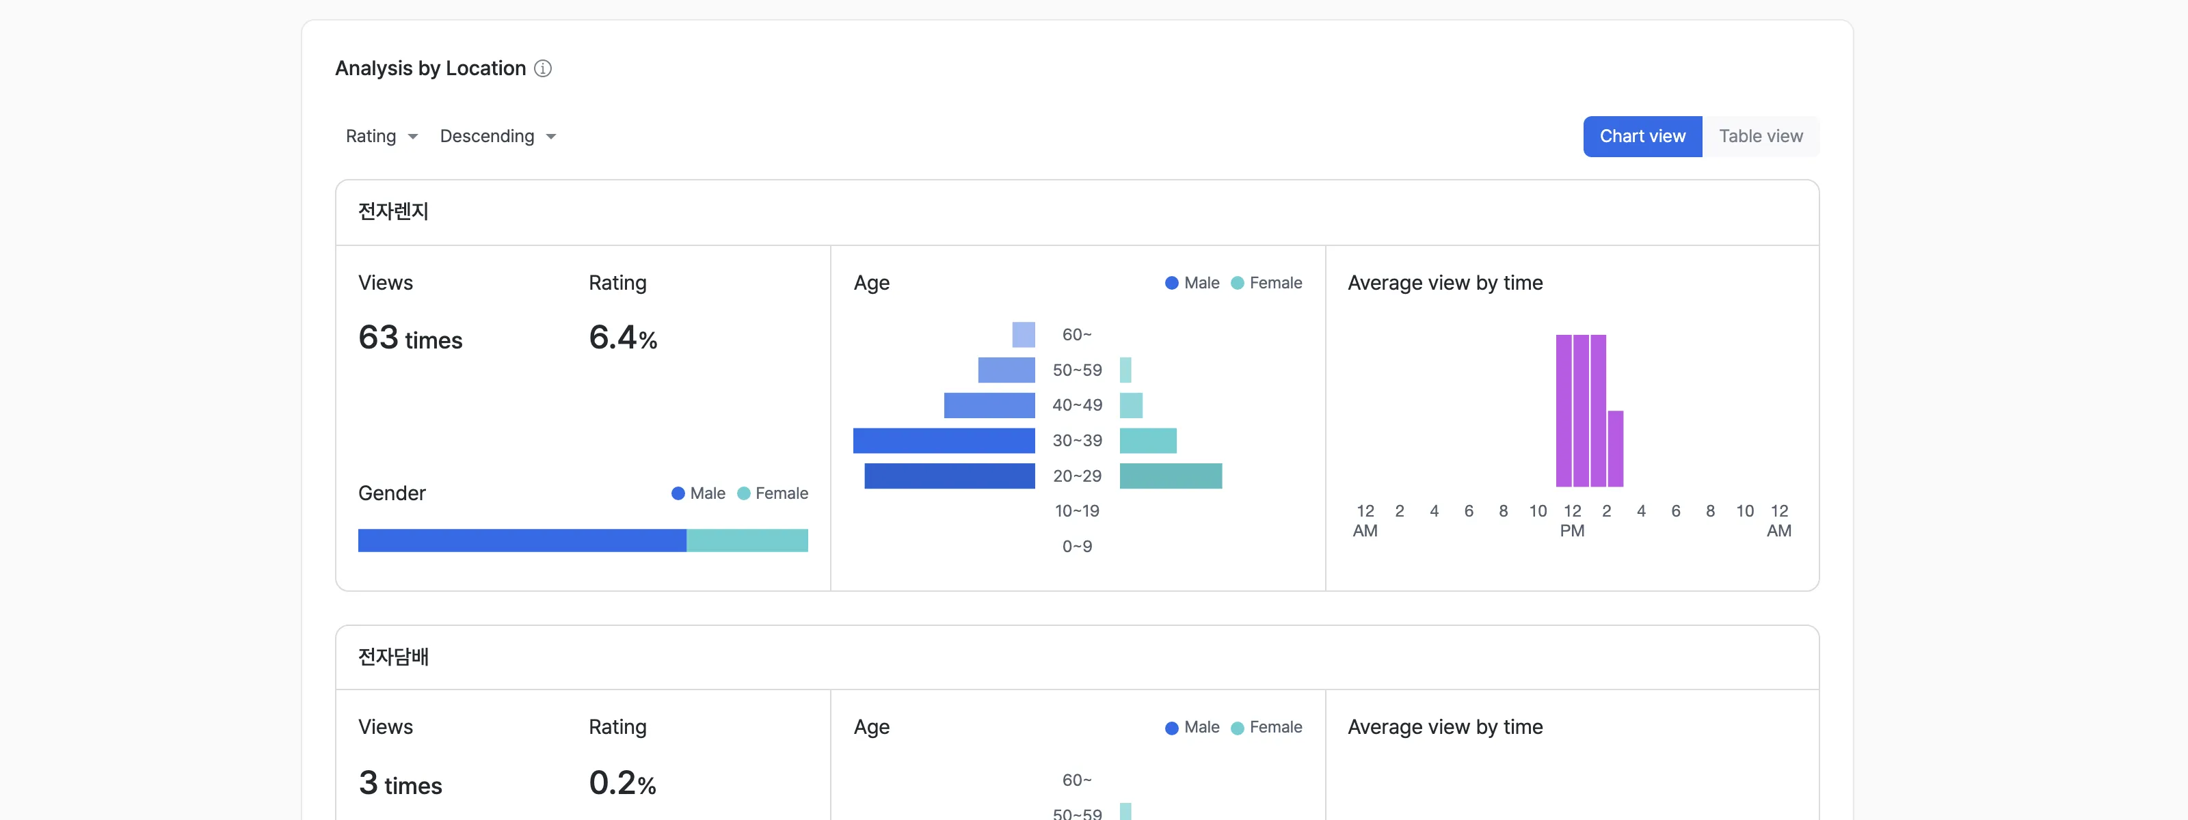This screenshot has width=2188, height=820.
Task: Click the 10~19 age label in 전자렌지
Action: [x=1076, y=511]
